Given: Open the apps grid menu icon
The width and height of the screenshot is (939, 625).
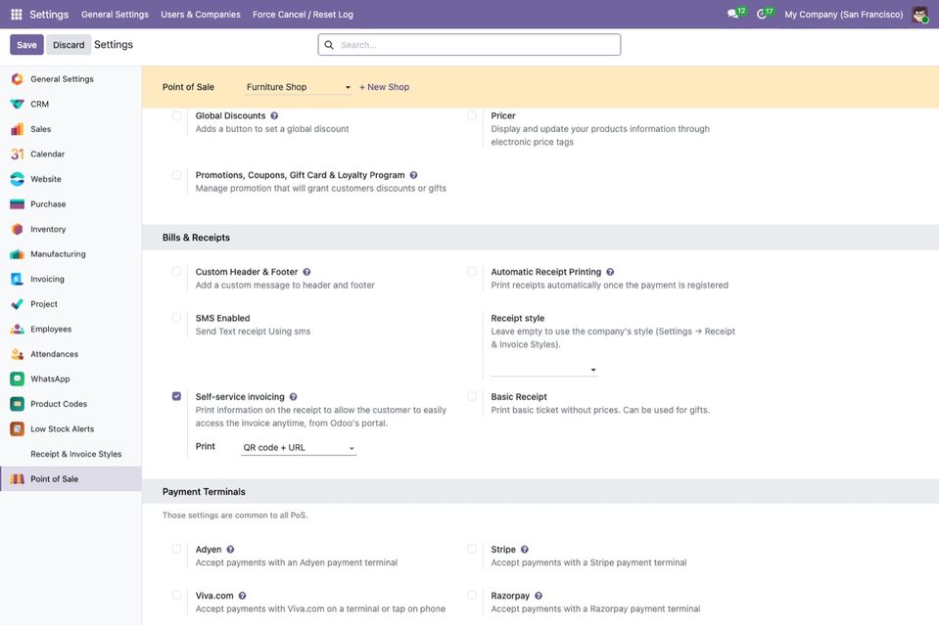Looking at the screenshot, I should (17, 14).
